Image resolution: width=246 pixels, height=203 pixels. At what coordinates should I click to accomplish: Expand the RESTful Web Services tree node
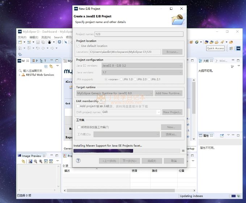tap(20, 75)
